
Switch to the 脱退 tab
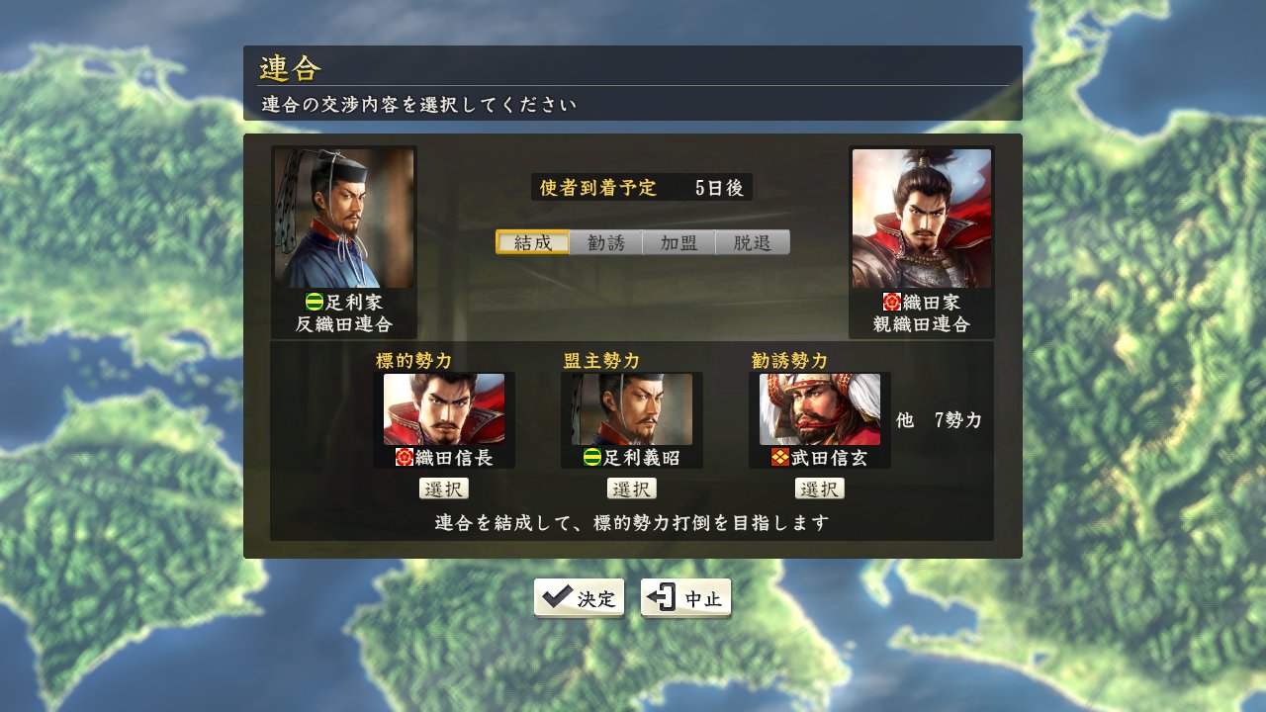[x=753, y=242]
